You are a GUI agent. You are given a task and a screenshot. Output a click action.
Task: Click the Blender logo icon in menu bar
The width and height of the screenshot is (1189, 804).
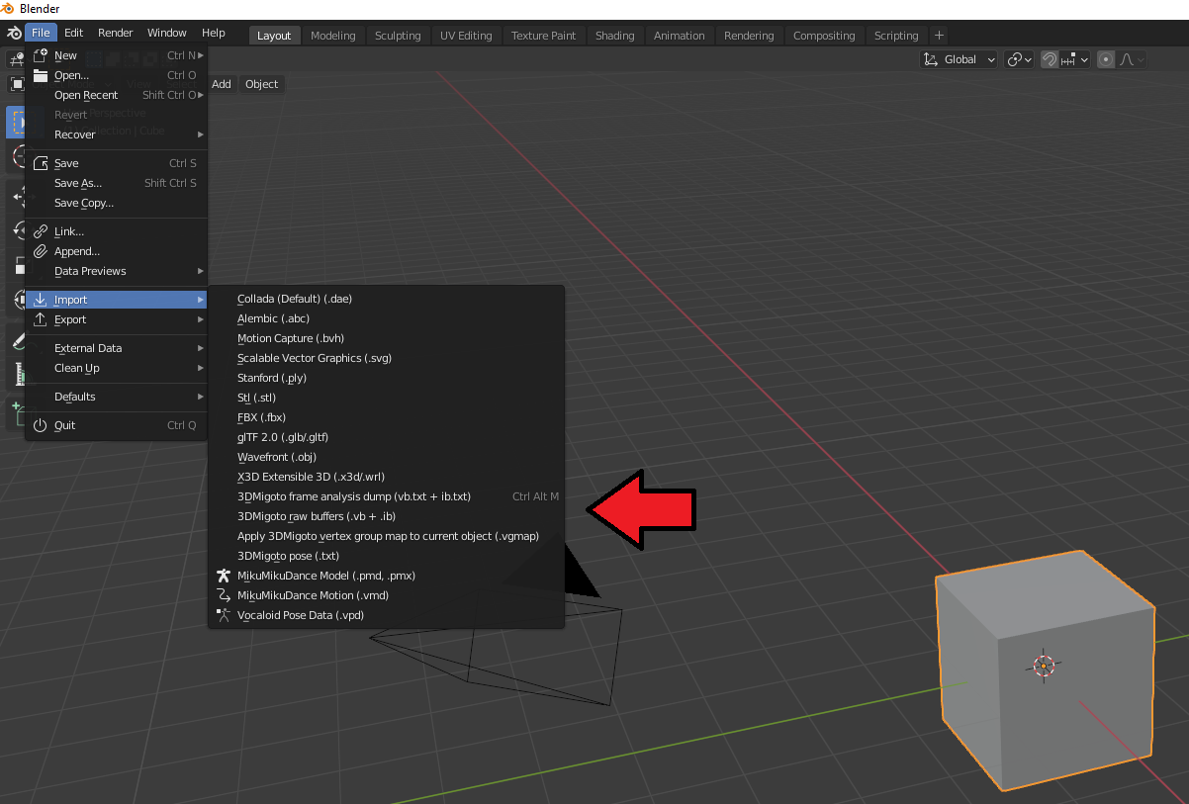13,33
